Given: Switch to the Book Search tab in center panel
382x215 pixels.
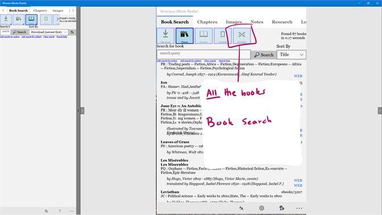Looking at the screenshot, I should tap(175, 22).
